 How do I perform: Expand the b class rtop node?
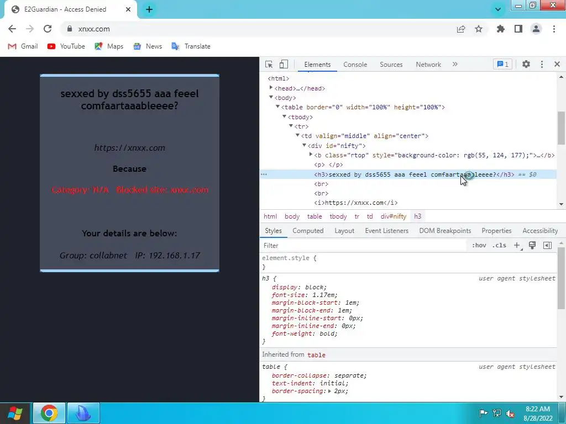tap(311, 155)
